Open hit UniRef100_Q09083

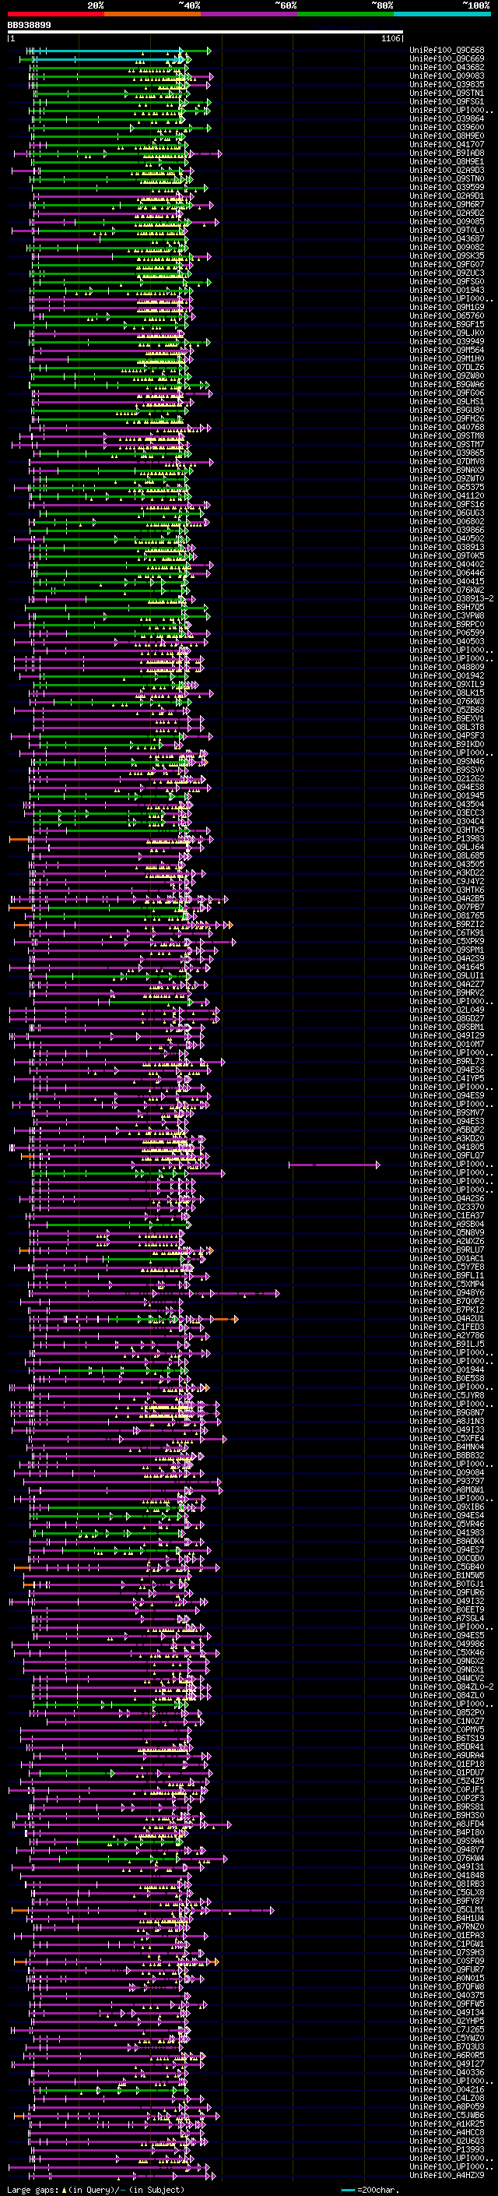point(447,76)
